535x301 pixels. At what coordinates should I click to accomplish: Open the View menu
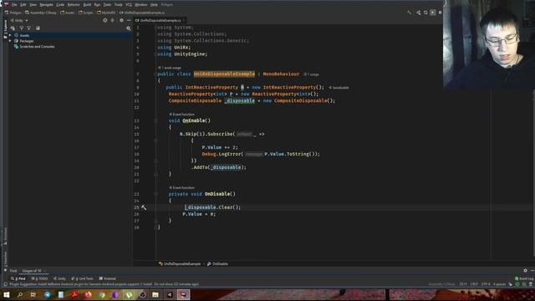click(x=33, y=5)
